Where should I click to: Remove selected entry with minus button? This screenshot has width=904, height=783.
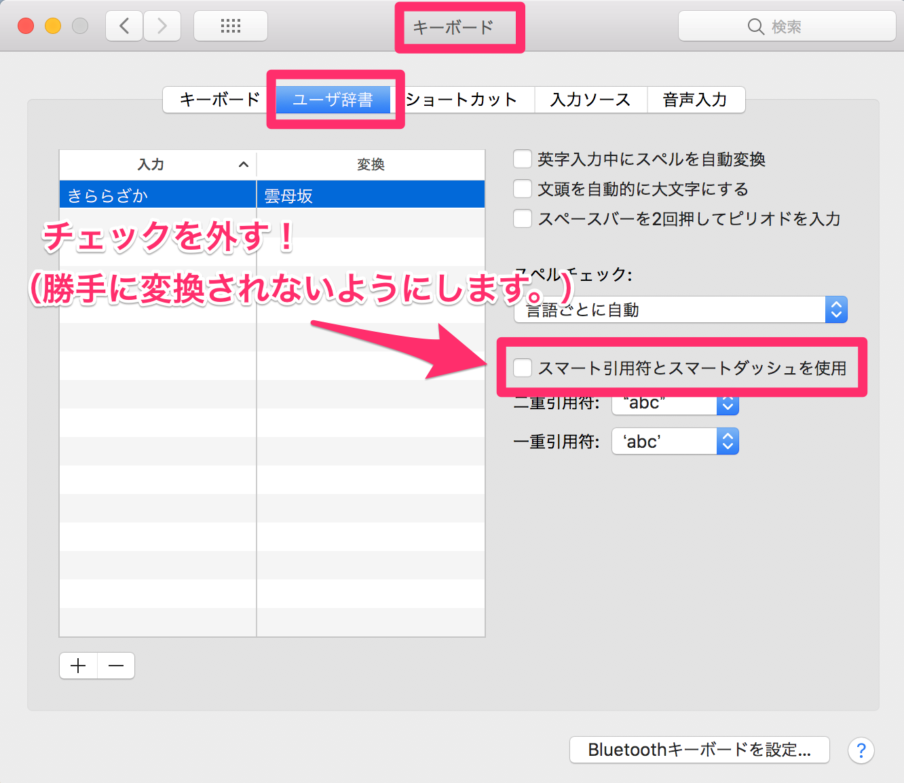116,666
